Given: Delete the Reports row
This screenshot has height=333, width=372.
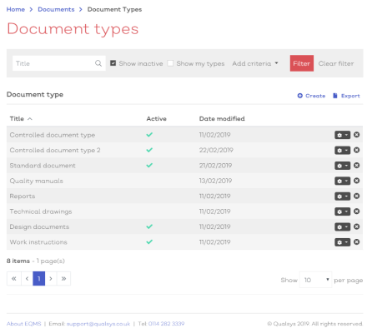Looking at the screenshot, I should tap(357, 196).
